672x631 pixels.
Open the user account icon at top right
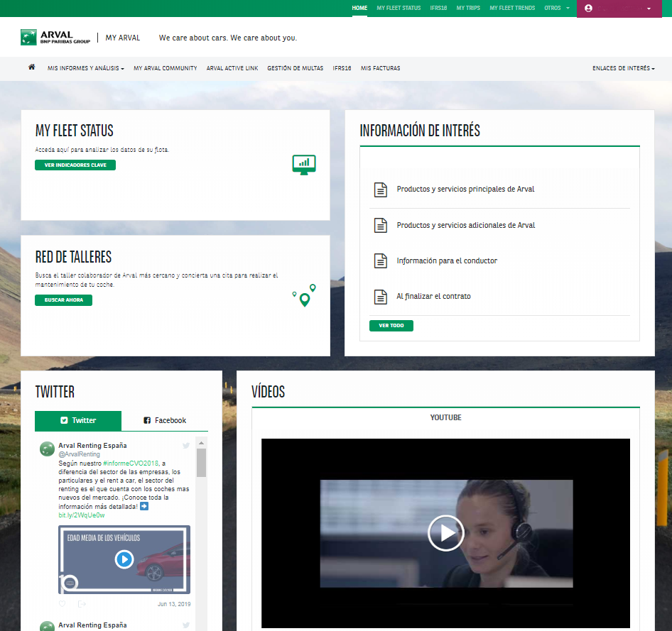click(x=587, y=9)
